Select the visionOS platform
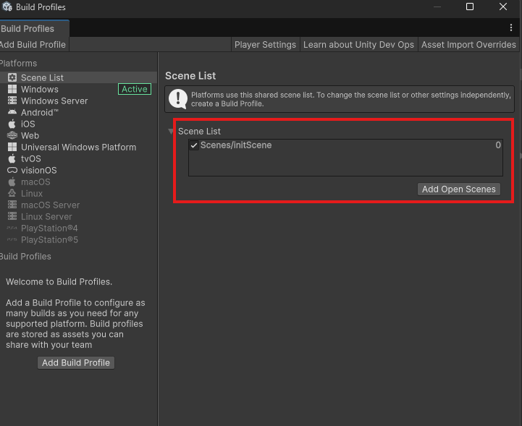The height and width of the screenshot is (426, 522). (x=79, y=170)
